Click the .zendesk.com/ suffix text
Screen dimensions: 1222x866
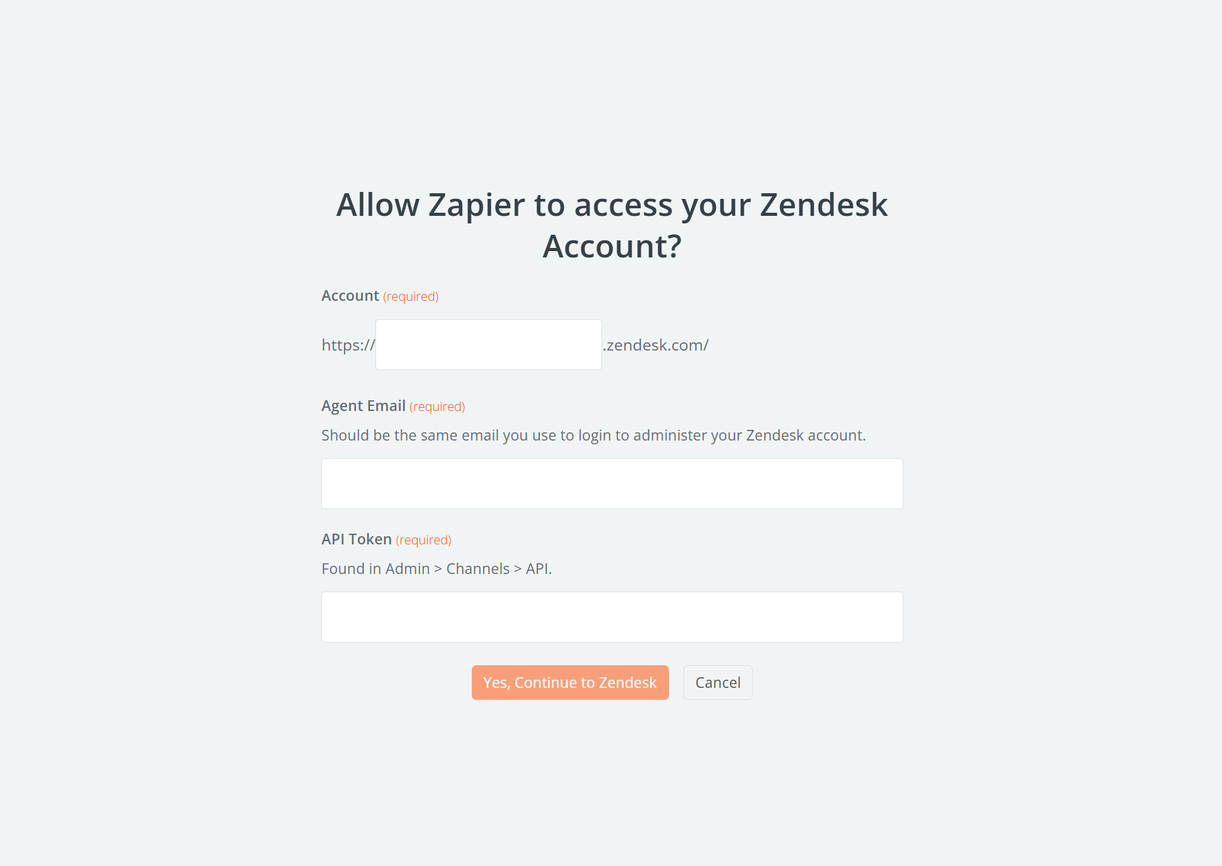click(x=656, y=345)
